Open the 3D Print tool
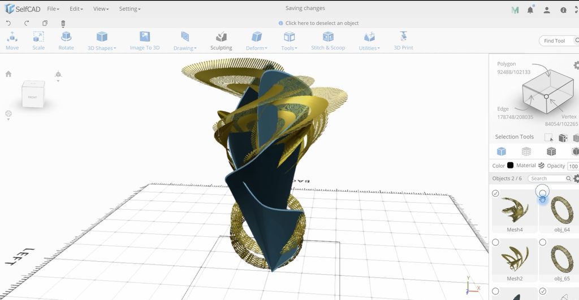The image size is (579, 300). (403, 41)
